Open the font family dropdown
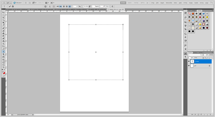Viewport: 215px width, 117px height. tap(105, 6)
